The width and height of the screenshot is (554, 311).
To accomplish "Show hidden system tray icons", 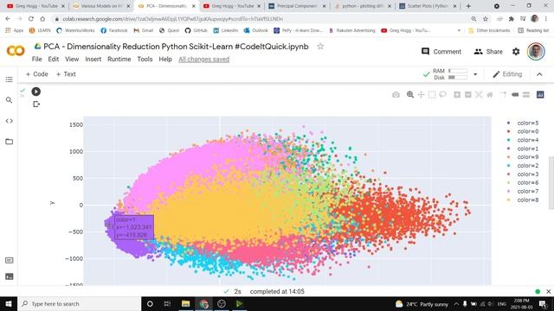I will pyautogui.click(x=456, y=303).
